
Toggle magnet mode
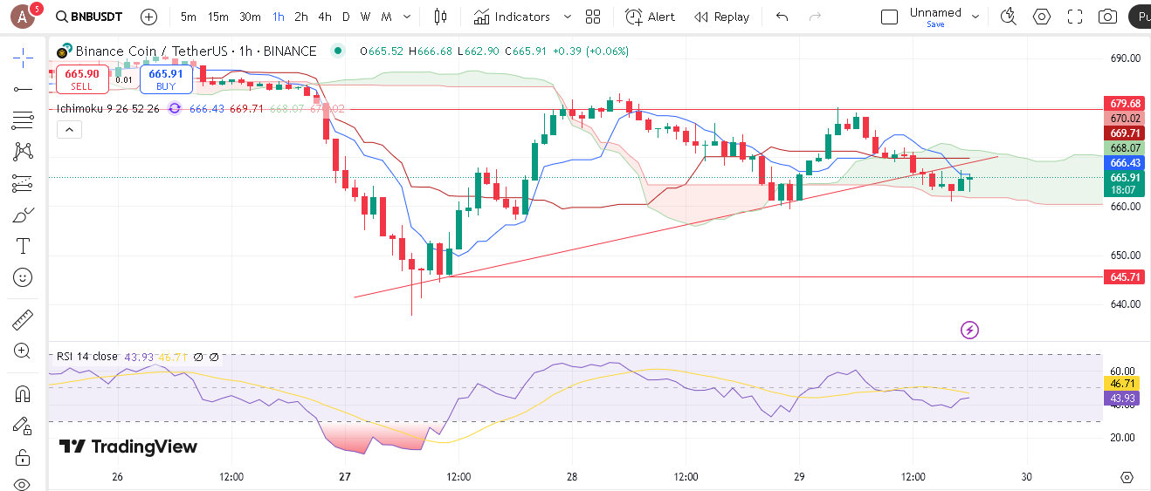[23, 394]
